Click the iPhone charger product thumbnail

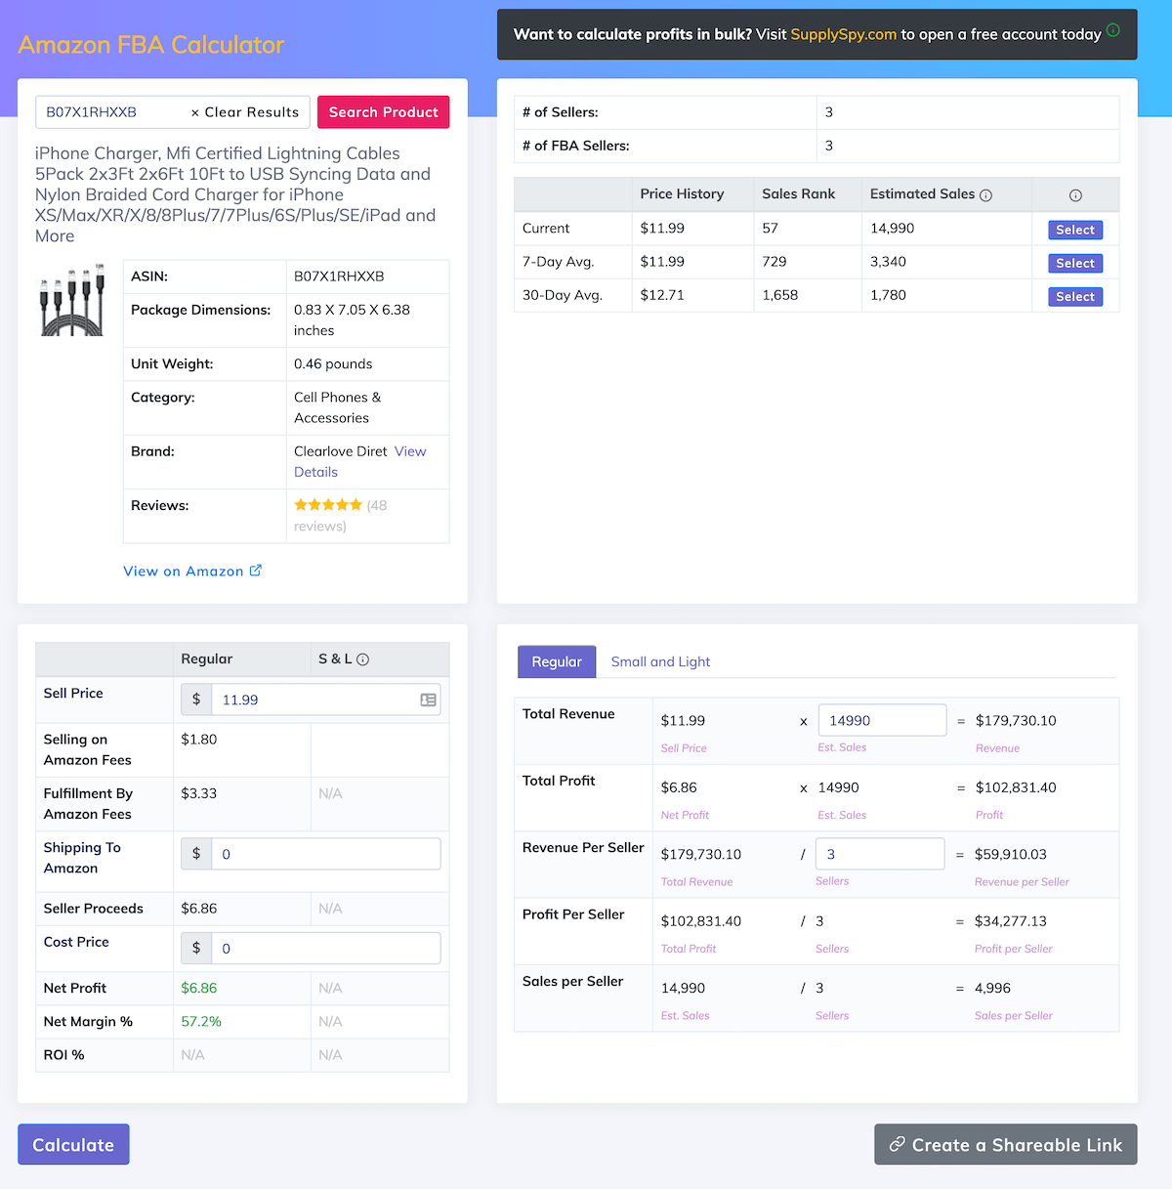(71, 300)
